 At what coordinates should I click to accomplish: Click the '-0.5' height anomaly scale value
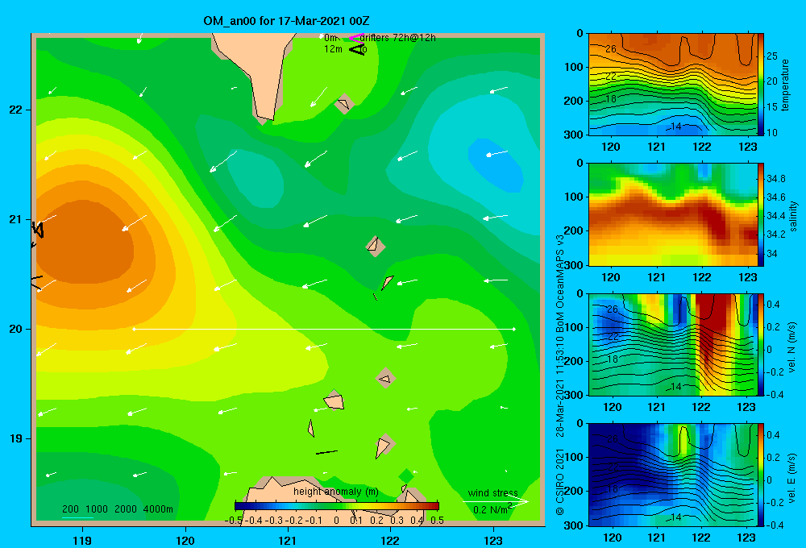click(x=234, y=521)
